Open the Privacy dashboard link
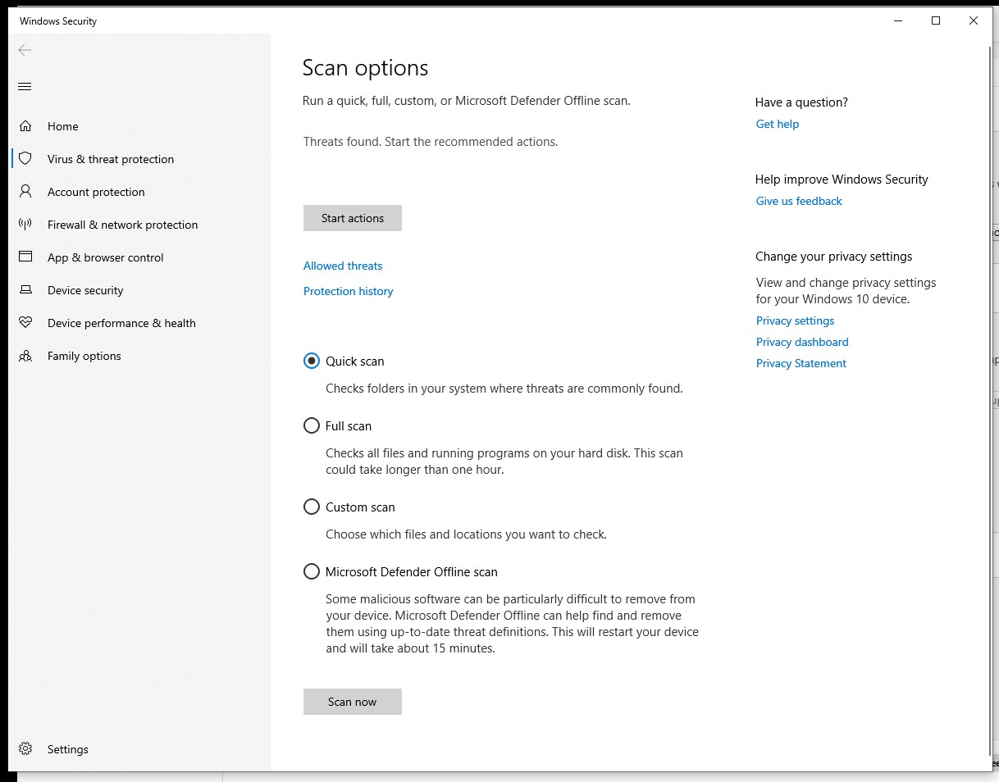The image size is (999, 782). pos(802,342)
